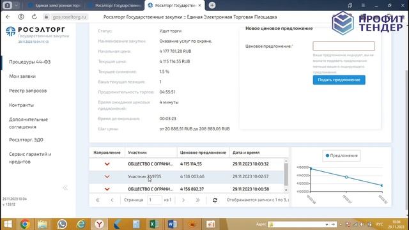This screenshot has width=409, height=230.
Task: Open WhatsApp from the taskbar
Action: [x=62, y=224]
